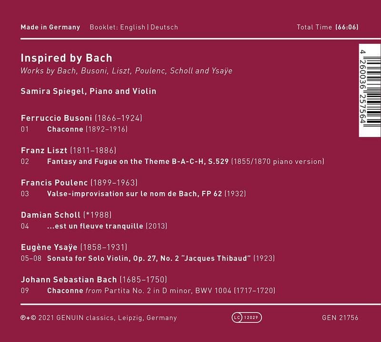381x342 pixels.
Task: Click composer name Damian Scholl
Action: pos(50,215)
